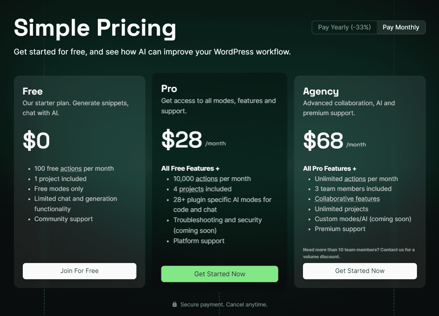Click the volume discount contact note
The image size is (439, 316).
pos(358,253)
